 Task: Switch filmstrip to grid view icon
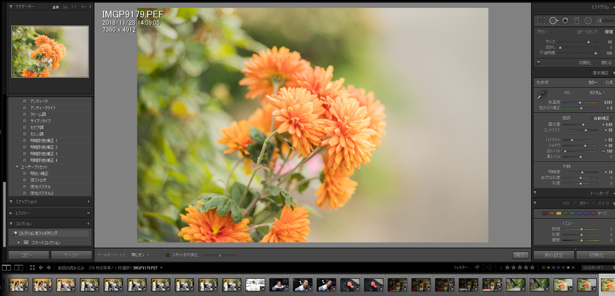(x=32, y=268)
